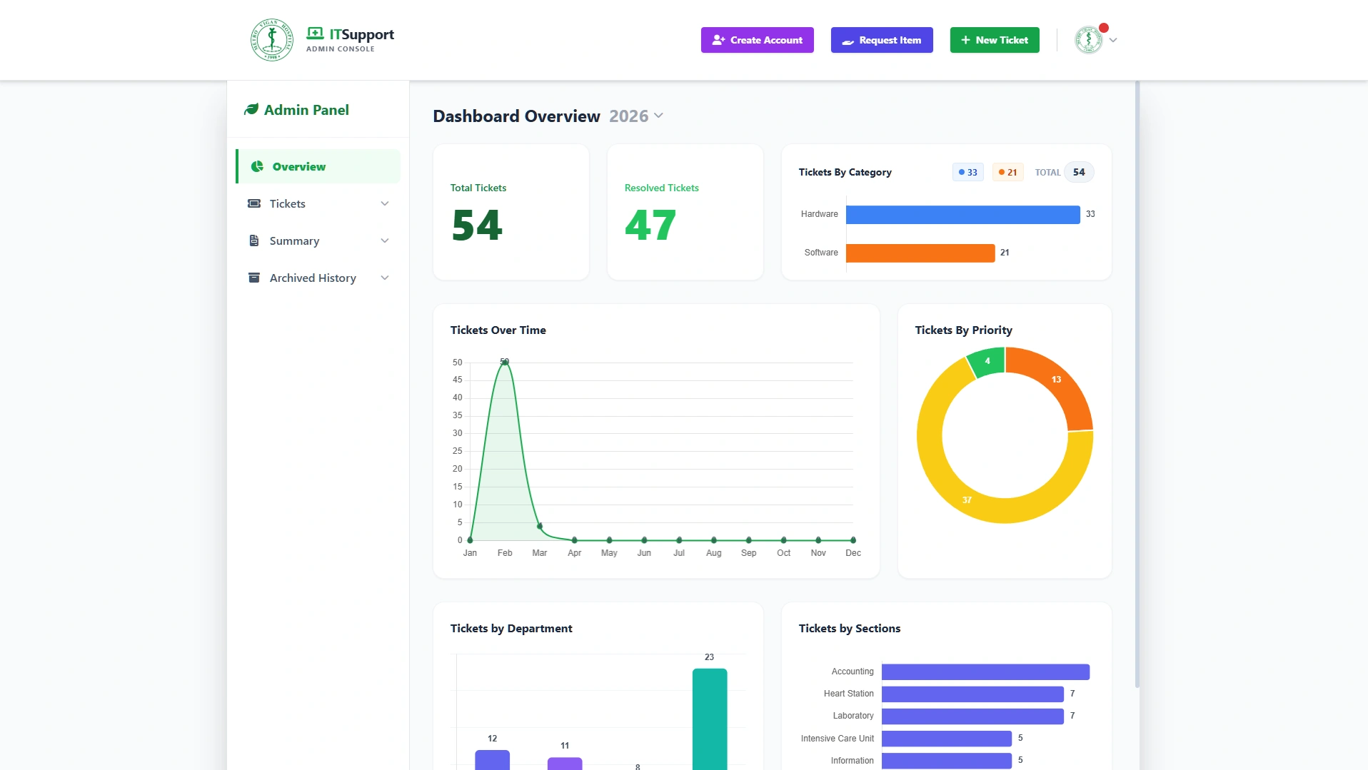Click the Admin Panel leaf icon
The height and width of the screenshot is (770, 1368).
(251, 110)
